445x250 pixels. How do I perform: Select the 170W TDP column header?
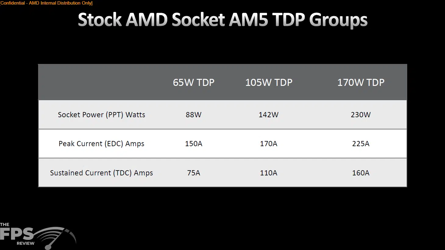(x=361, y=83)
